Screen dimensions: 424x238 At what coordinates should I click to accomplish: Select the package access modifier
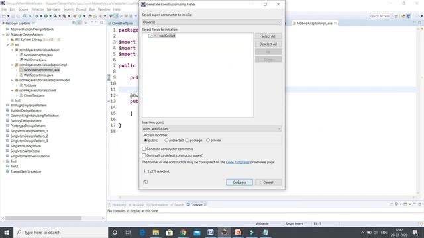[187, 140]
